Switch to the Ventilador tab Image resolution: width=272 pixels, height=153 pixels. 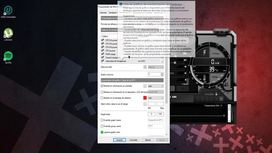point(113,13)
